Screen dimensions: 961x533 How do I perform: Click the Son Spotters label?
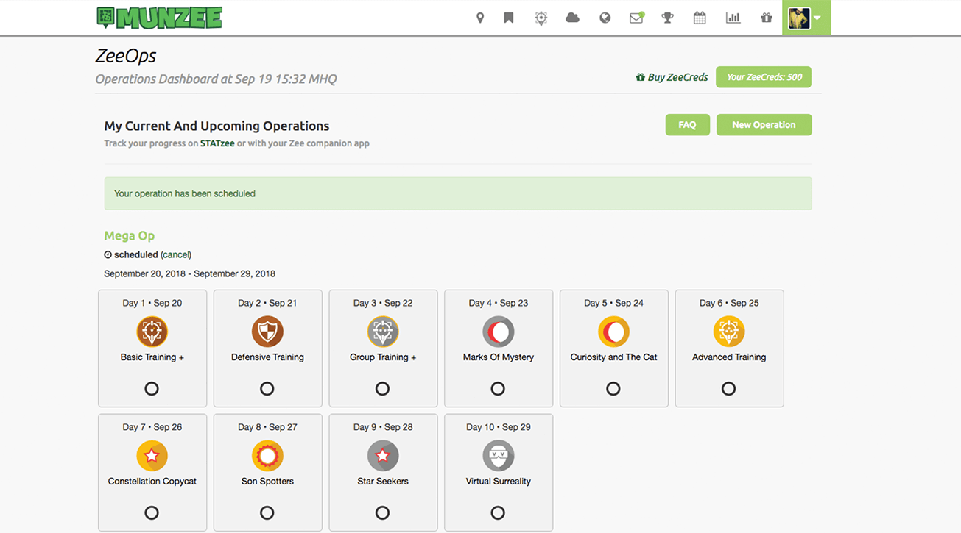[267, 482]
